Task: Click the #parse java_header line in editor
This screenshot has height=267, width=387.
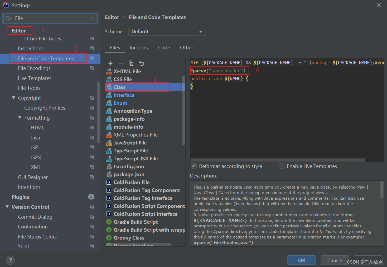Action: coord(218,71)
